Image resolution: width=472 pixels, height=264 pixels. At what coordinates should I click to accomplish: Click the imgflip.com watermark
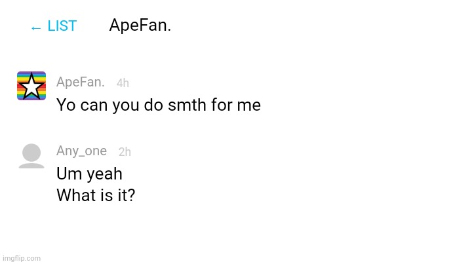(x=22, y=258)
